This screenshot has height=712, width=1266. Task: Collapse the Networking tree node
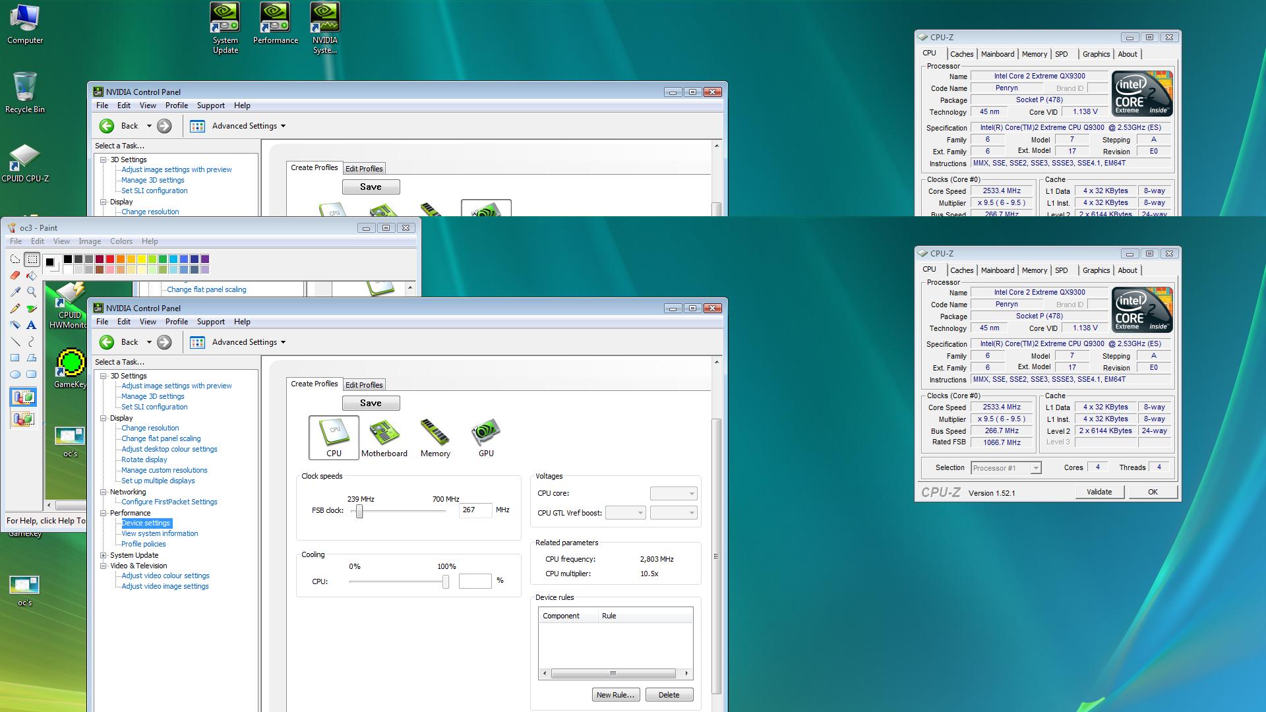click(x=104, y=492)
